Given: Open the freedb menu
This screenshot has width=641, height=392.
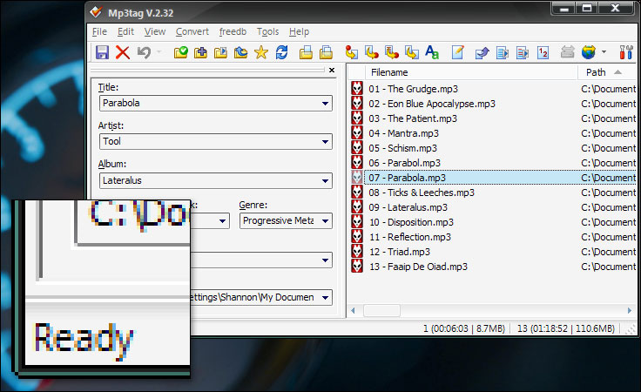Looking at the screenshot, I should click(233, 32).
